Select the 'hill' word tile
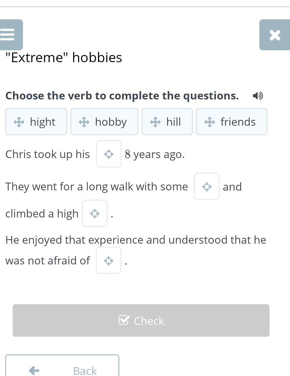 pyautogui.click(x=167, y=122)
